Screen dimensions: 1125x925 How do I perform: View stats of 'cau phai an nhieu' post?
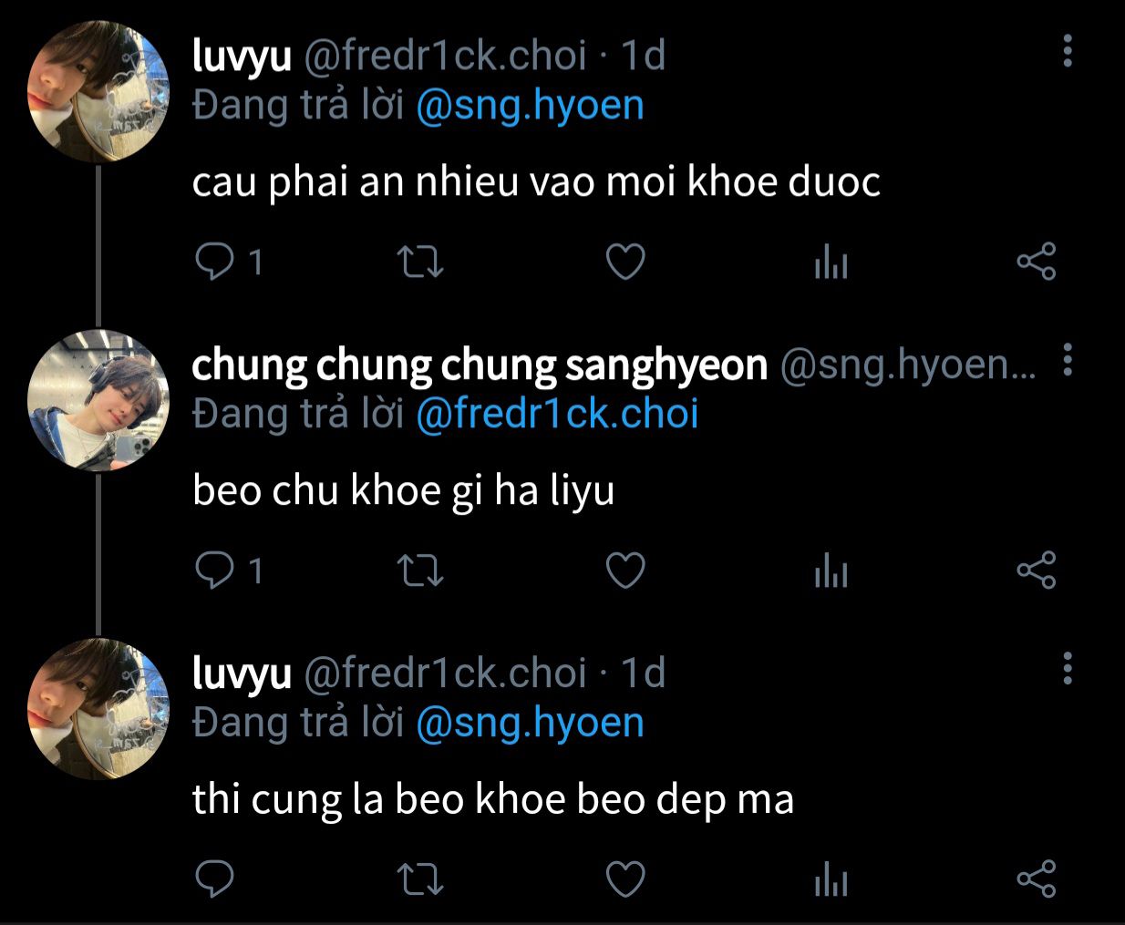(831, 263)
